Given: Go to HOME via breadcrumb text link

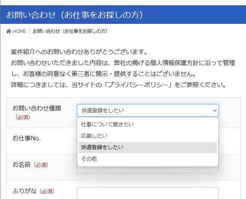Looking at the screenshot, I should tap(19, 31).
